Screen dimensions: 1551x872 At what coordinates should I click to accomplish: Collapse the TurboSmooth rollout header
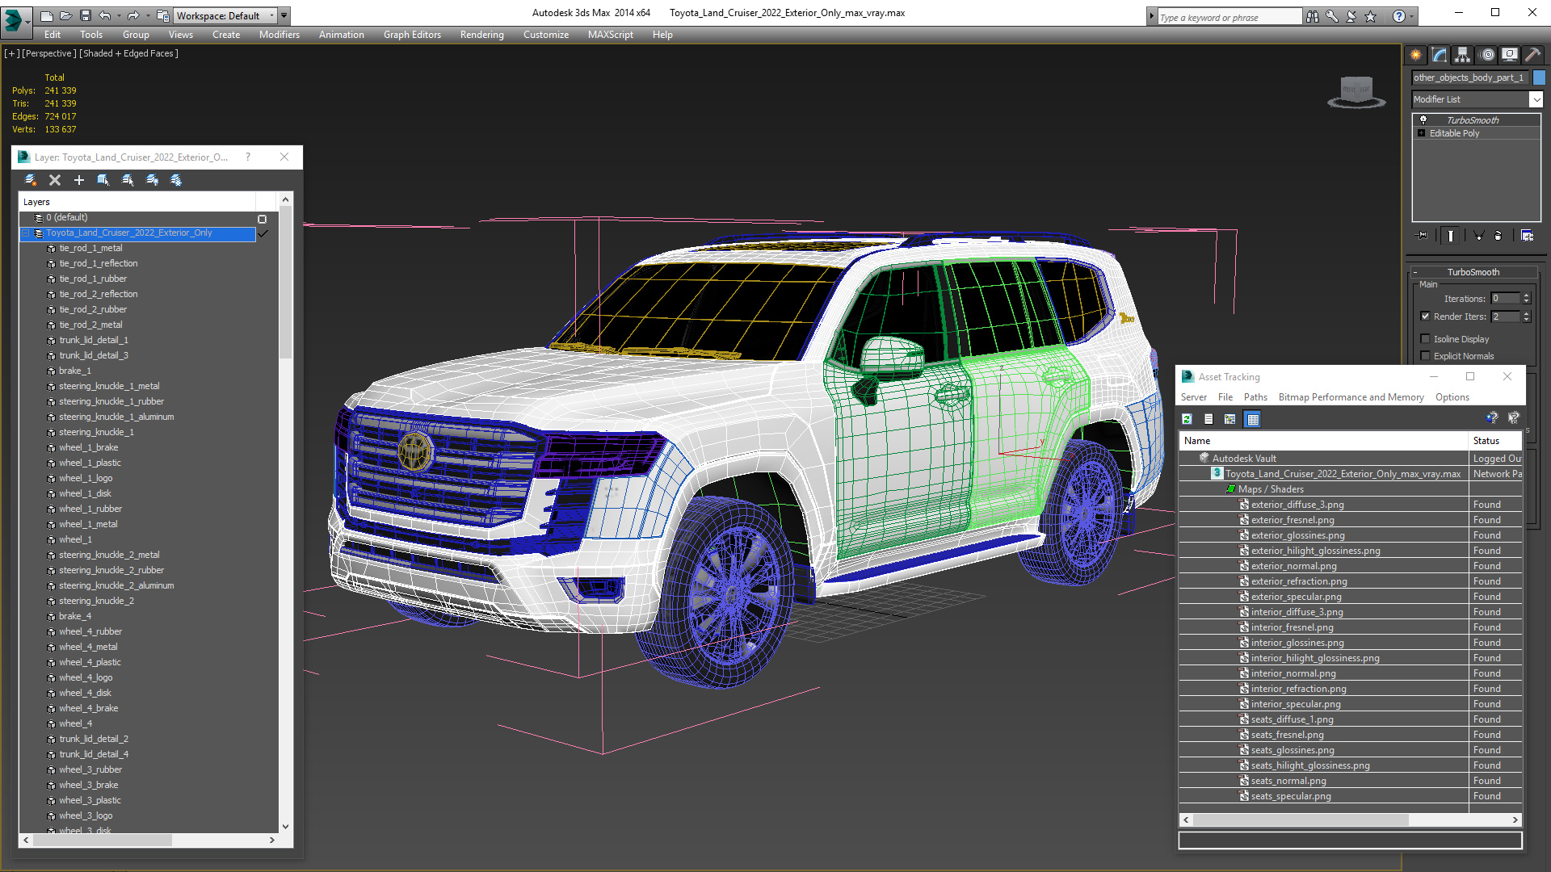pos(1473,272)
